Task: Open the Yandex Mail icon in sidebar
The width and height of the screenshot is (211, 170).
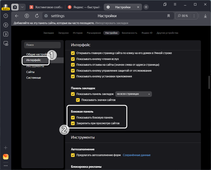Action: coord(6,157)
